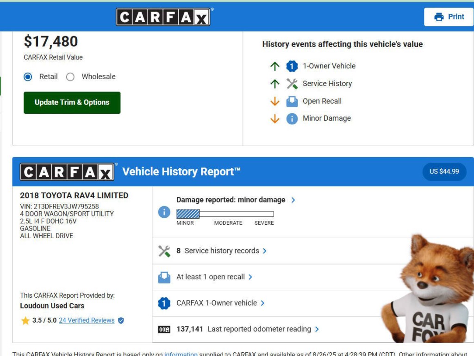Open the 24 Verified Reviews link

pos(87,320)
